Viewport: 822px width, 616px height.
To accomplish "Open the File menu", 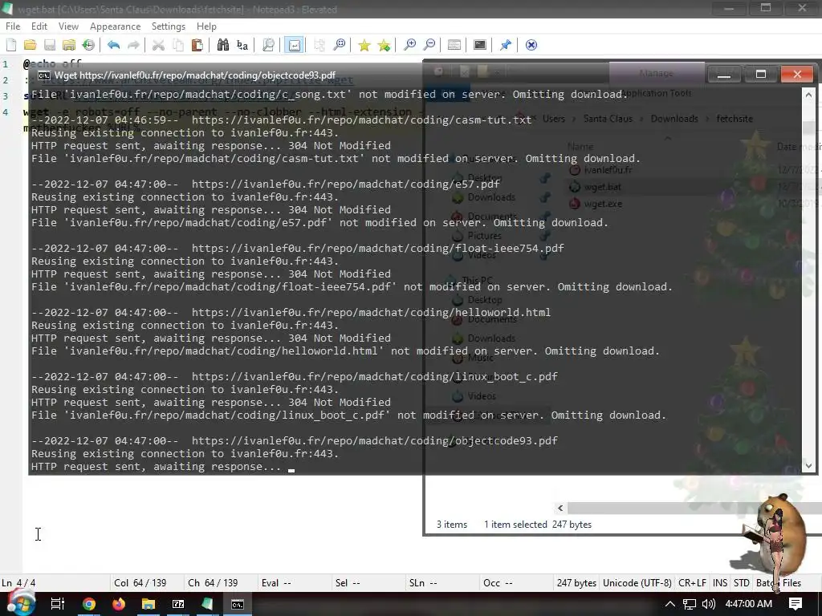I will pos(13,26).
